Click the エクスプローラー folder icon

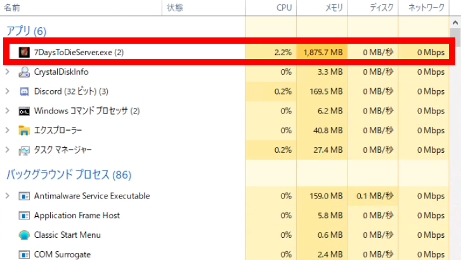[x=24, y=131]
